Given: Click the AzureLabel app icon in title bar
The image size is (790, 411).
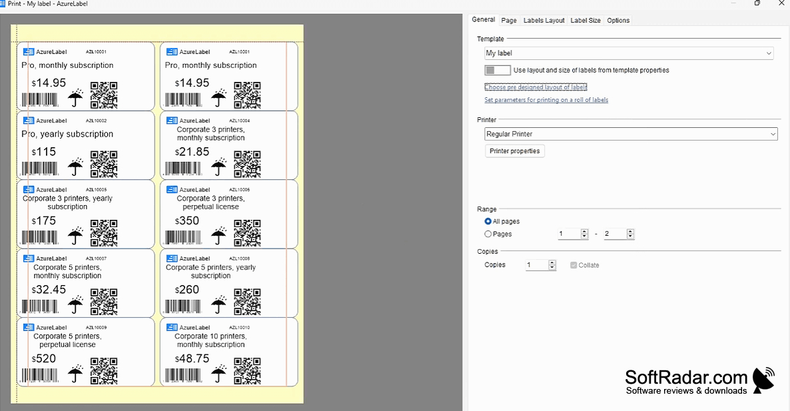Looking at the screenshot, I should (2, 3).
